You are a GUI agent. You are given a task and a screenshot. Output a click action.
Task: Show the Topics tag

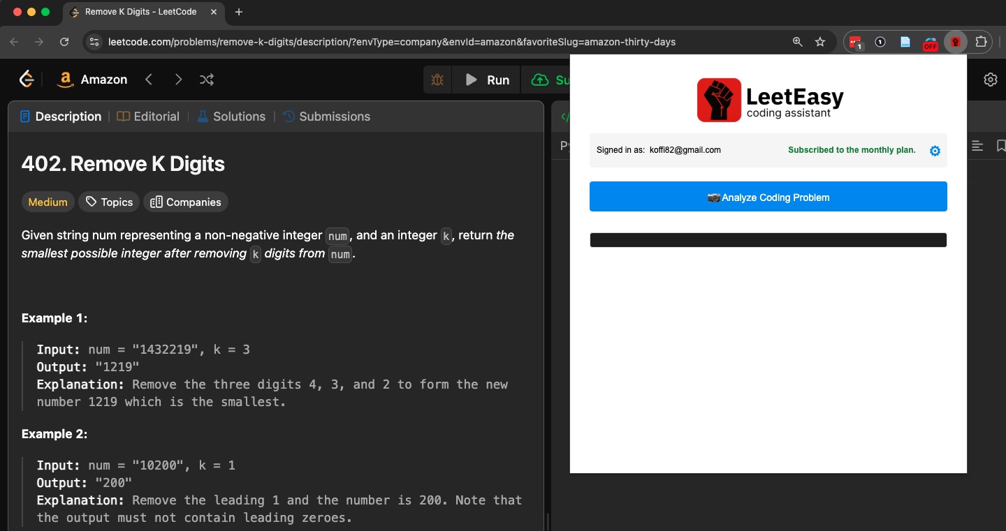[x=109, y=202]
